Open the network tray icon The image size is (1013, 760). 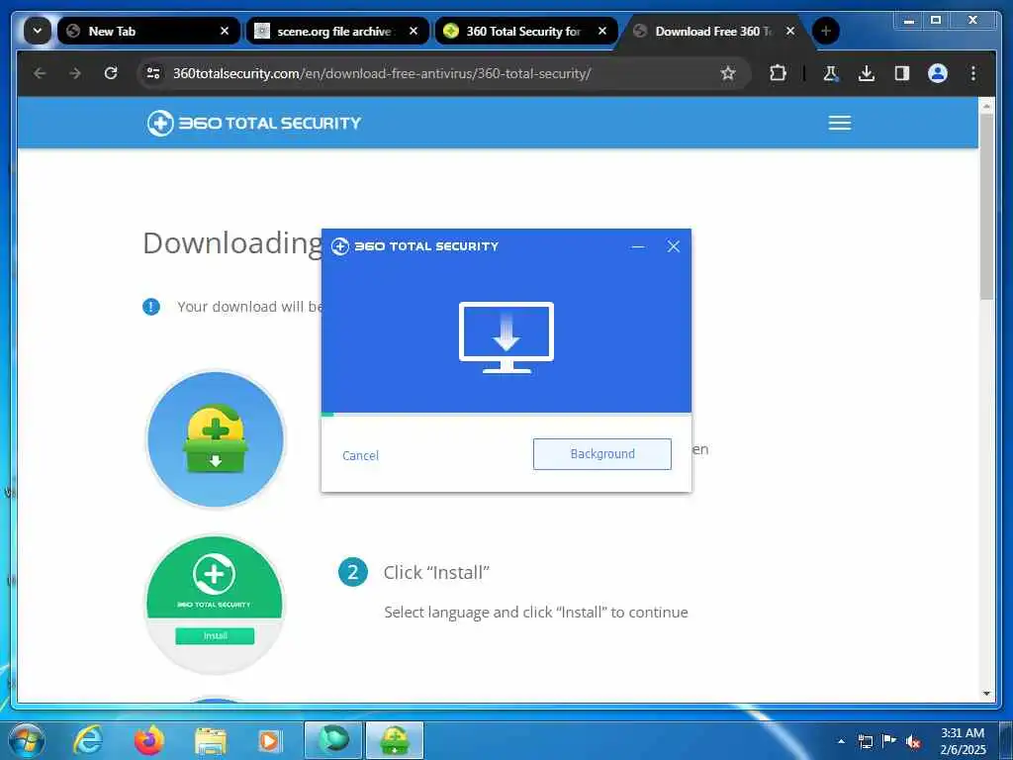[865, 741]
